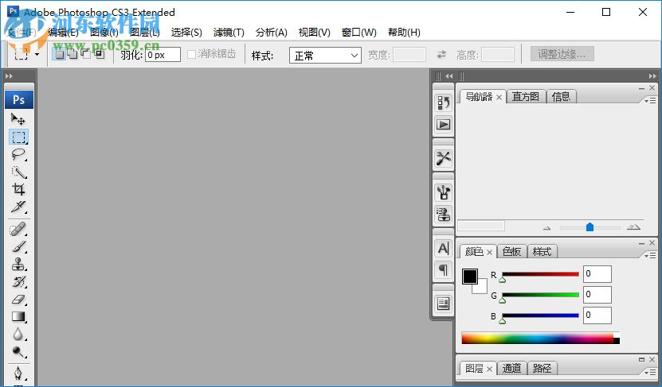
Task: Open the Navigator panel options menu
Action: (650, 101)
